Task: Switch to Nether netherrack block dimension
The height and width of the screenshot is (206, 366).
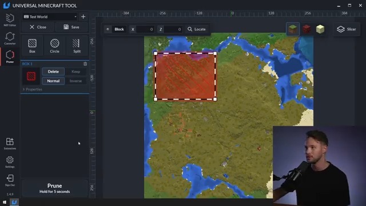Action: (307, 29)
